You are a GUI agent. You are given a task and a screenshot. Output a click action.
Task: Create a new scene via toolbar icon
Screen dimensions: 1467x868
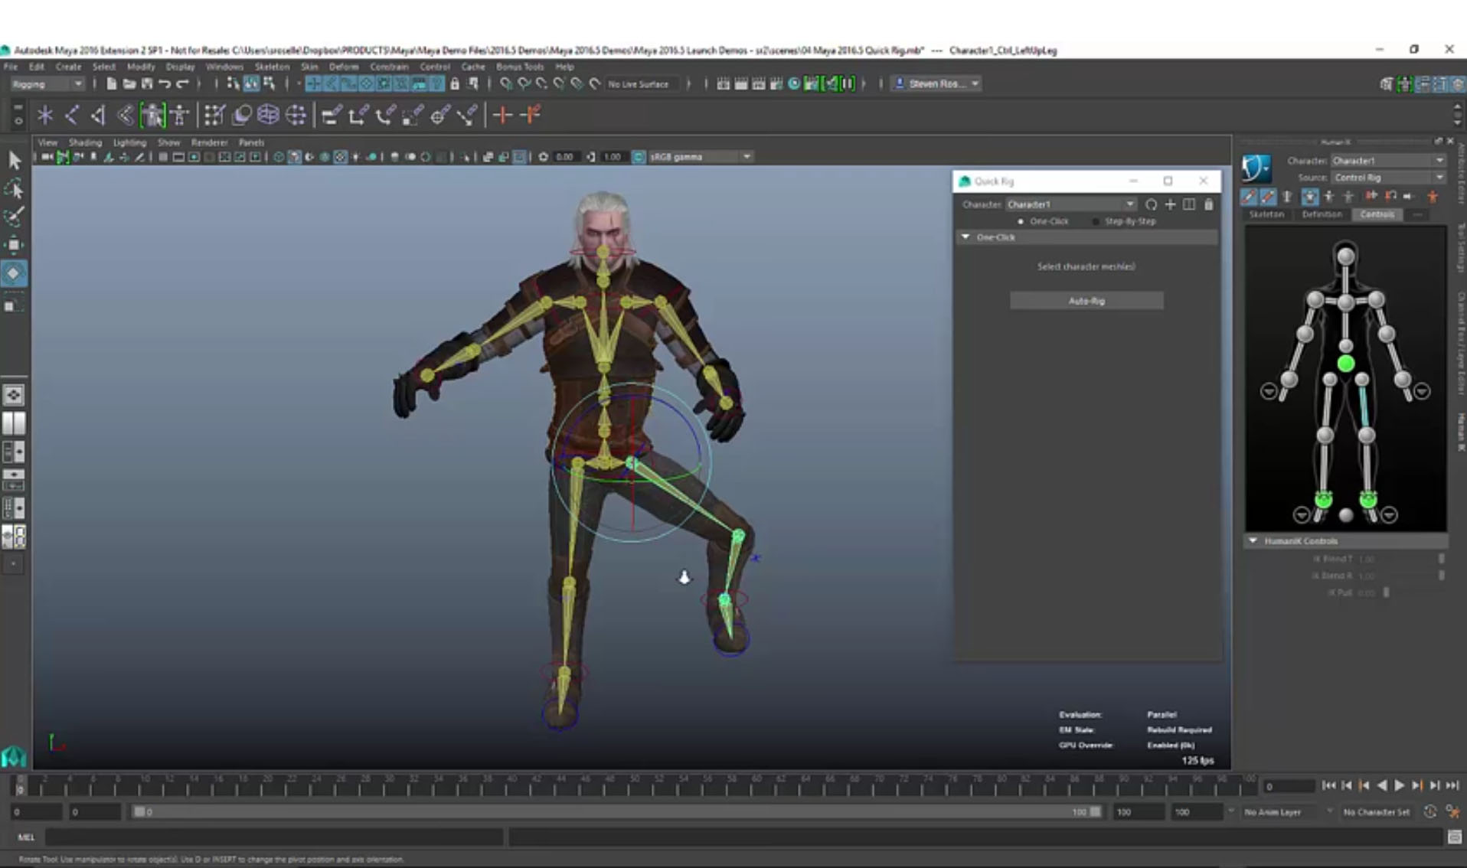tap(111, 83)
